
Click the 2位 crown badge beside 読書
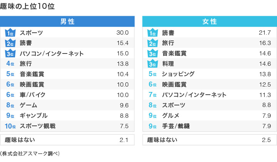(10, 43)
